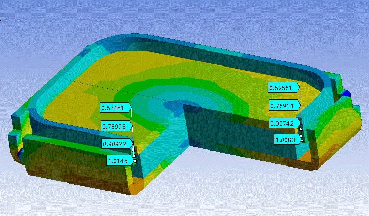This screenshot has width=369, height=216.
Task: Click the 1.0083 probe label
Action: [286, 139]
